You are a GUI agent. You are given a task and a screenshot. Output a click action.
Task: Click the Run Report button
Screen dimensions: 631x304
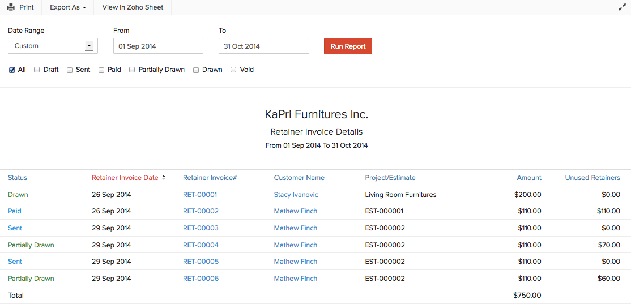(348, 46)
